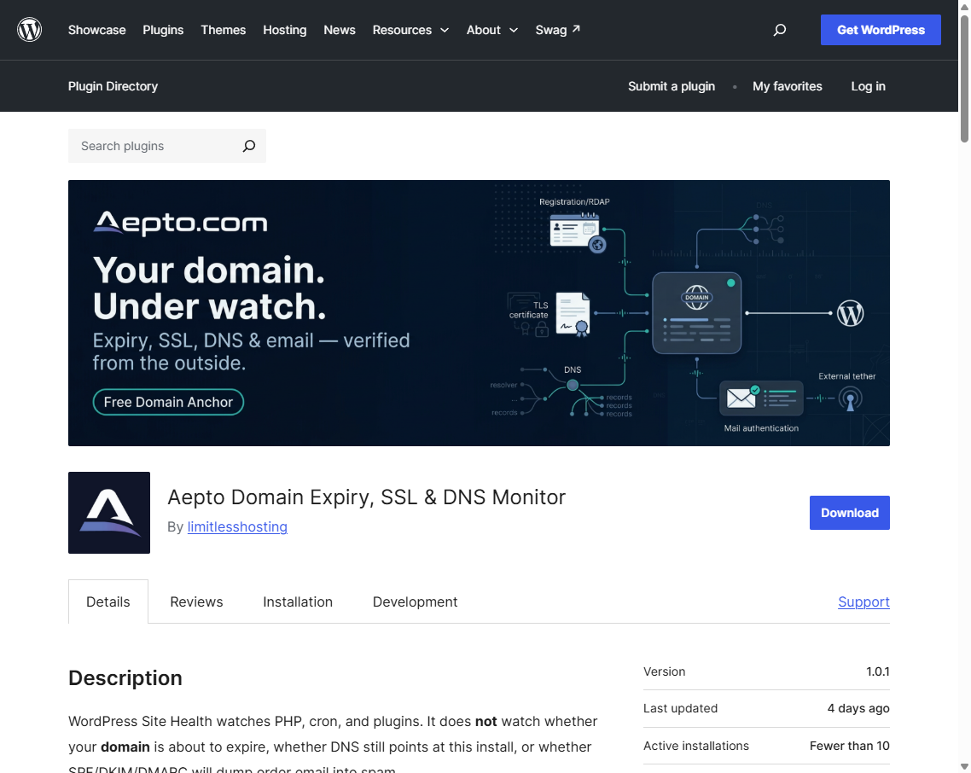
Task: Click the Aepto.com banner image
Action: click(x=479, y=313)
